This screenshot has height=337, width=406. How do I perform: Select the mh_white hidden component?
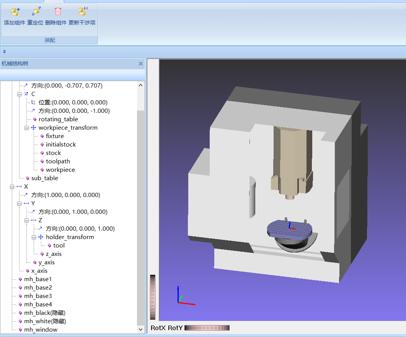45,321
